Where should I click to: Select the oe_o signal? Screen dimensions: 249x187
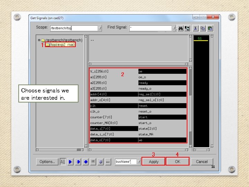click(x=162, y=77)
